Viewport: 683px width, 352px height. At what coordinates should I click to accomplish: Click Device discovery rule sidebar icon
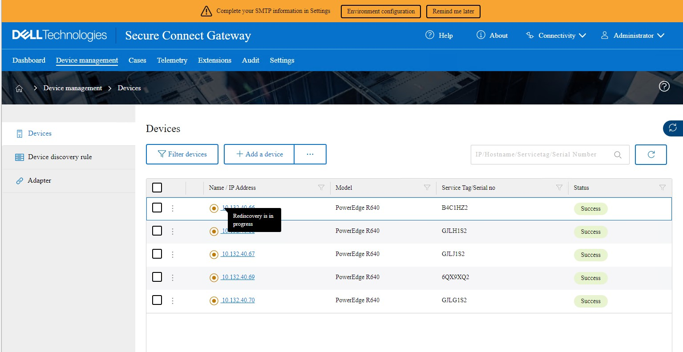[x=20, y=157]
